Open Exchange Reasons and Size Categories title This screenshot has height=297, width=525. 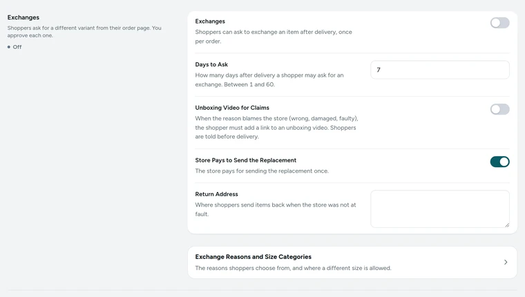point(253,257)
